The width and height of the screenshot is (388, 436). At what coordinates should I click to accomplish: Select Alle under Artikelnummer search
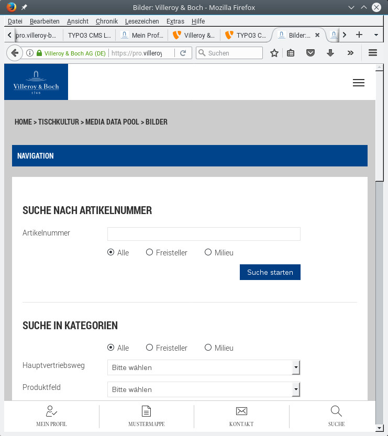pos(110,252)
